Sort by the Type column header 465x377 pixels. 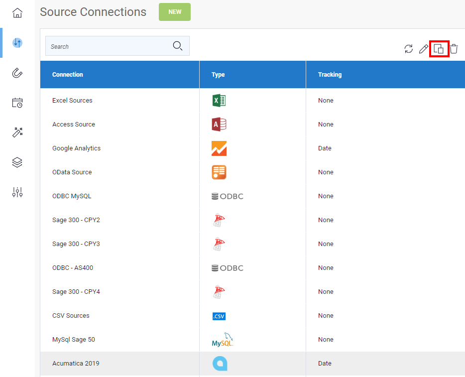(x=218, y=74)
